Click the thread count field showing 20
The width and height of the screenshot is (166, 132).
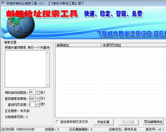[x=32, y=92]
